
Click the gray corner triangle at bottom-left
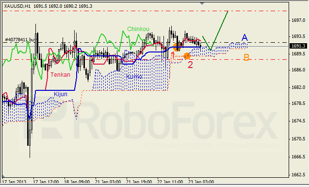pyautogui.click(x=3, y=176)
